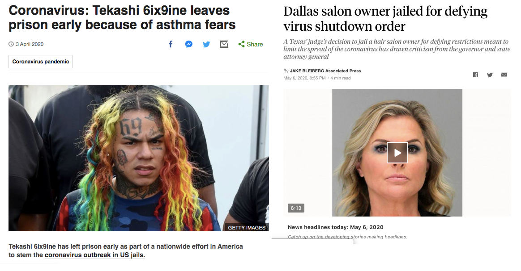This screenshot has width=521, height=271.
Task: Click the 6:13 video duration badge
Action: [296, 208]
